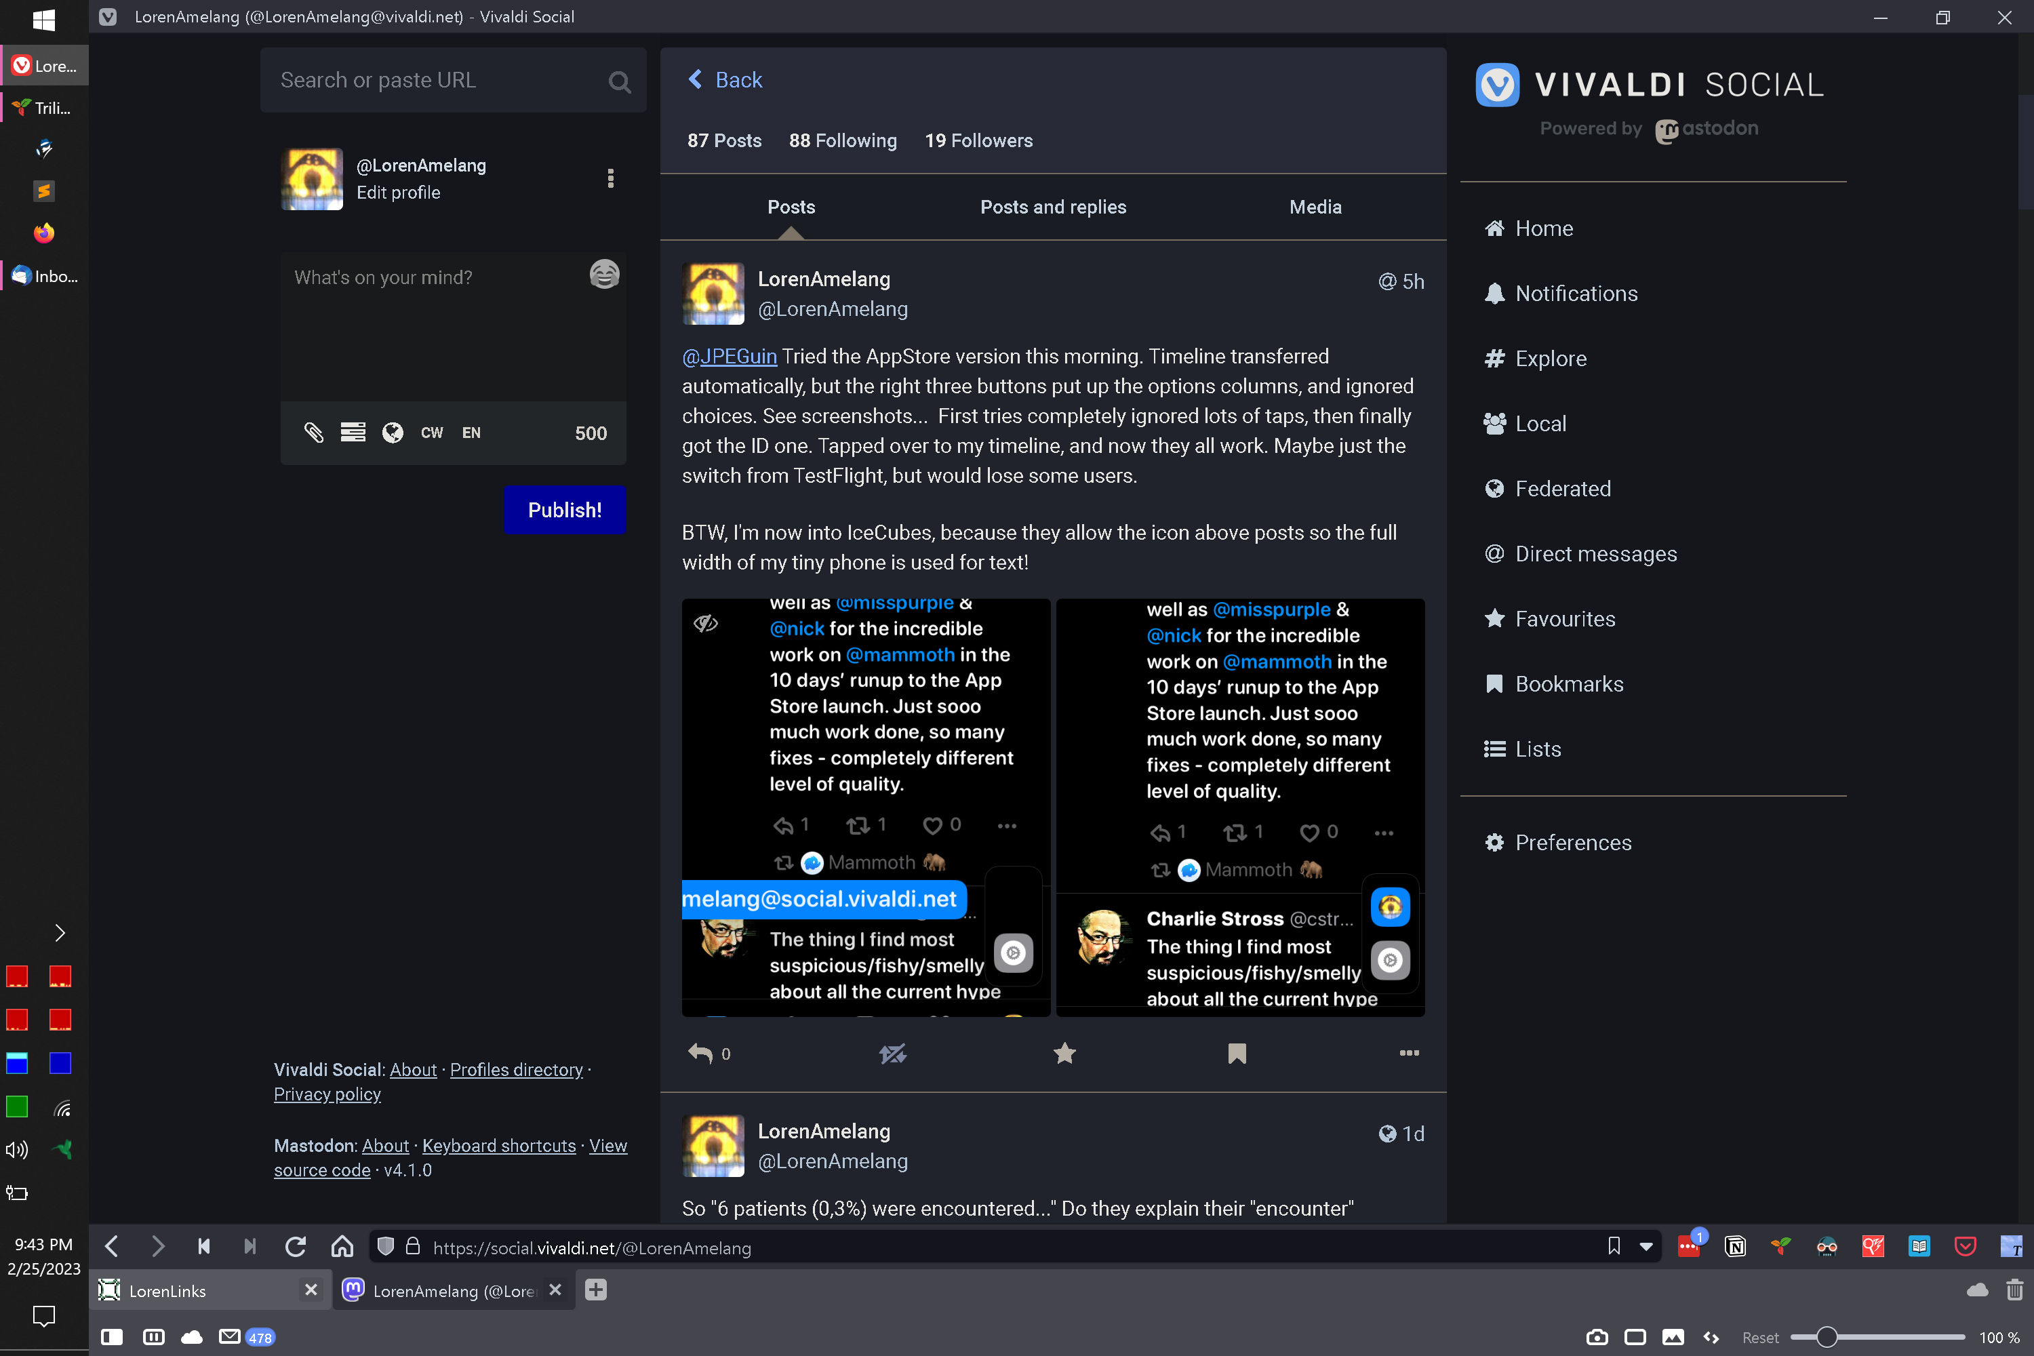Click the Vivaldi menu icon in title bar

click(108, 16)
